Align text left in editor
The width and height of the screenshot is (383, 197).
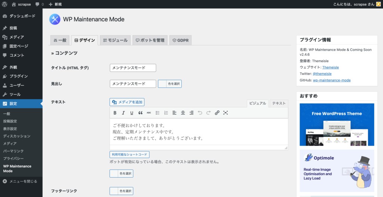click(x=174, y=113)
